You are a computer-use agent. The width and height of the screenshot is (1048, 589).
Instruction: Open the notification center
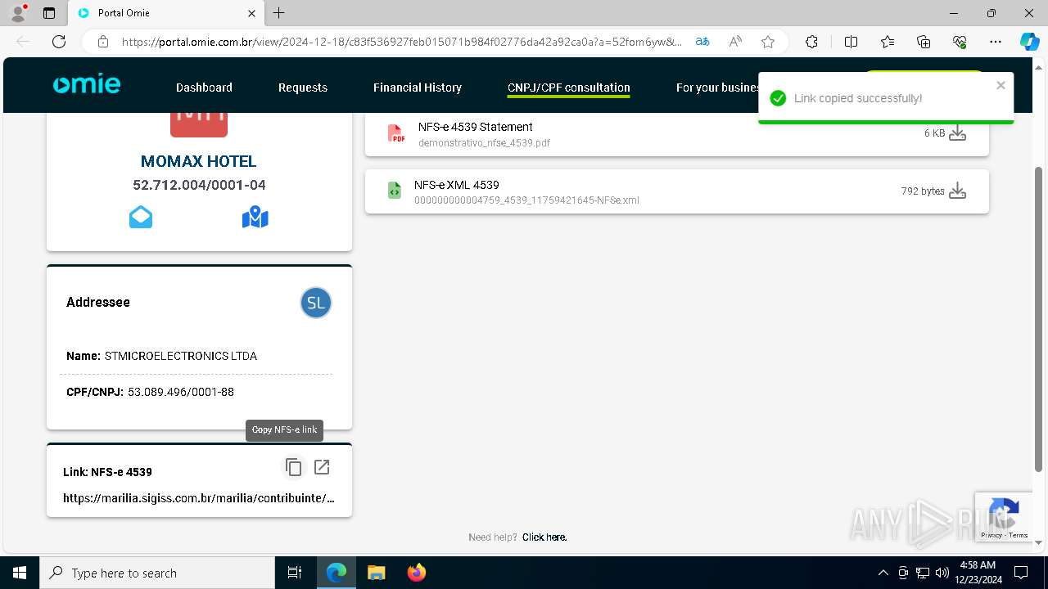point(1021,573)
